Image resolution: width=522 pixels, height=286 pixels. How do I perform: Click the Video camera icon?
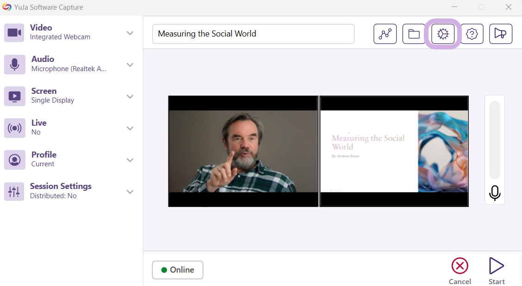(14, 33)
